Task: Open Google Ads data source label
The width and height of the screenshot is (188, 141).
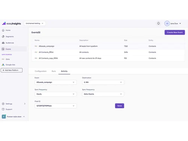Action: [x=11, y=65]
